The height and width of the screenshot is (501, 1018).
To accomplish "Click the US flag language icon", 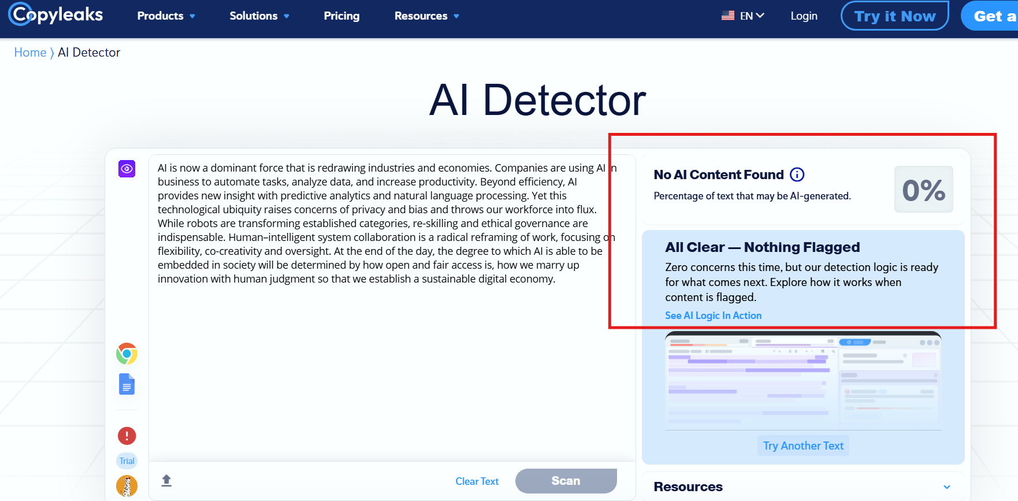I will coord(727,16).
